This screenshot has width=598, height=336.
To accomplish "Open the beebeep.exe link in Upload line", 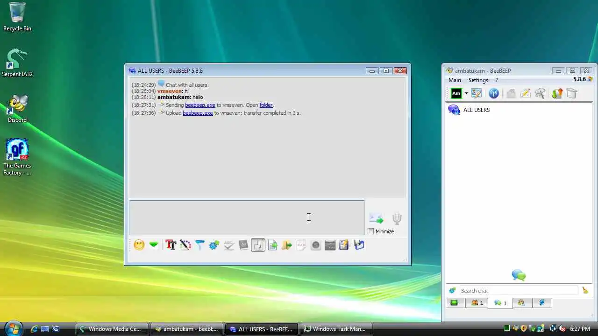I will (198, 113).
